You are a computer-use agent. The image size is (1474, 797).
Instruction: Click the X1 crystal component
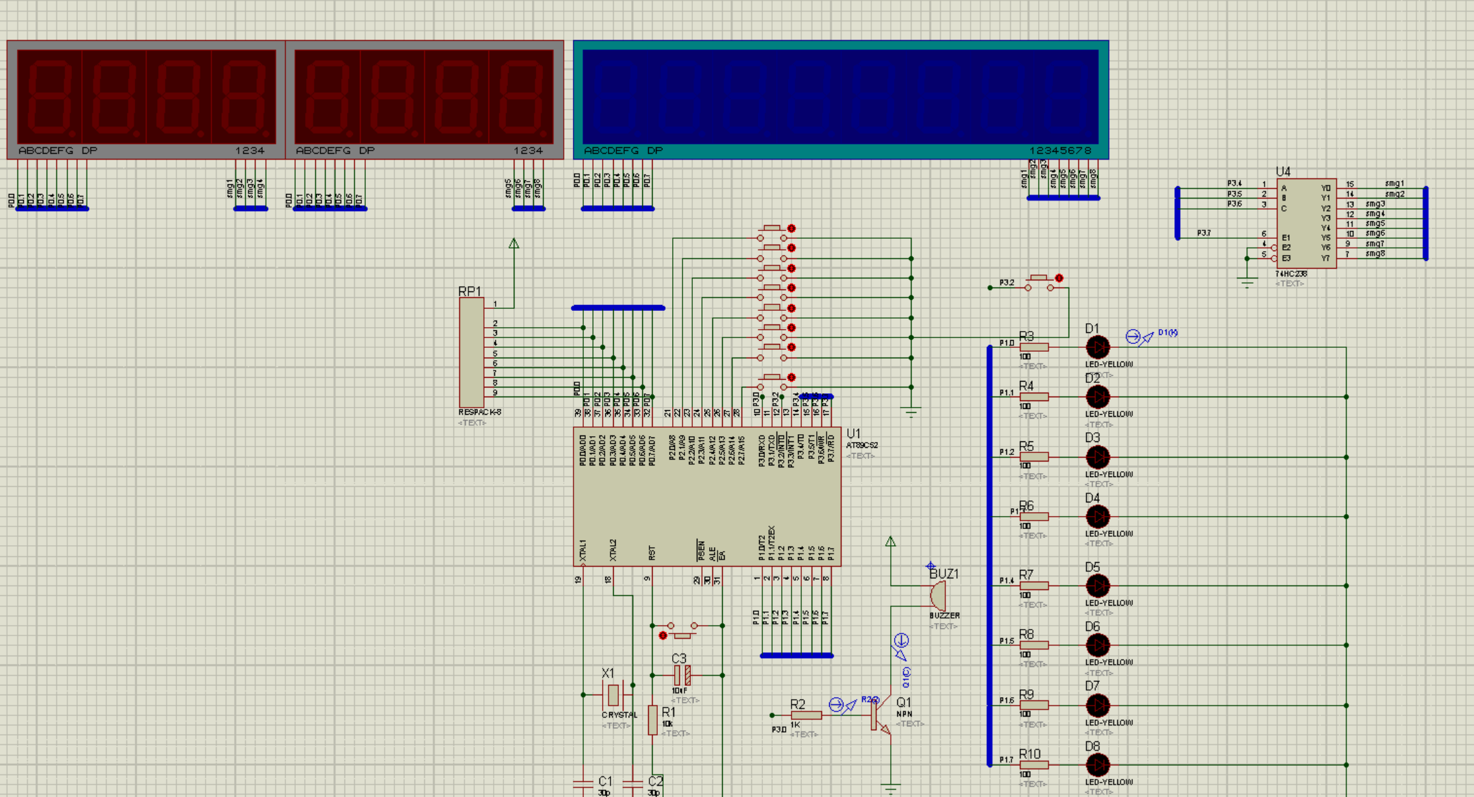[613, 694]
